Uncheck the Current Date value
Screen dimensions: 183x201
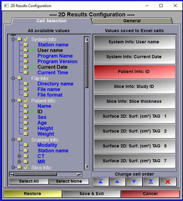[x=32, y=67]
